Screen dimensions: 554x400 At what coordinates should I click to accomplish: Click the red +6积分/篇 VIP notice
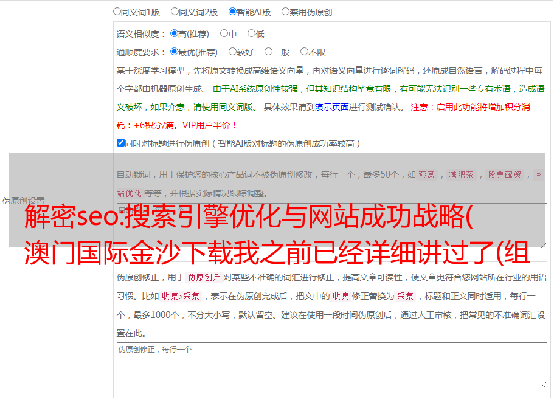coord(176,125)
